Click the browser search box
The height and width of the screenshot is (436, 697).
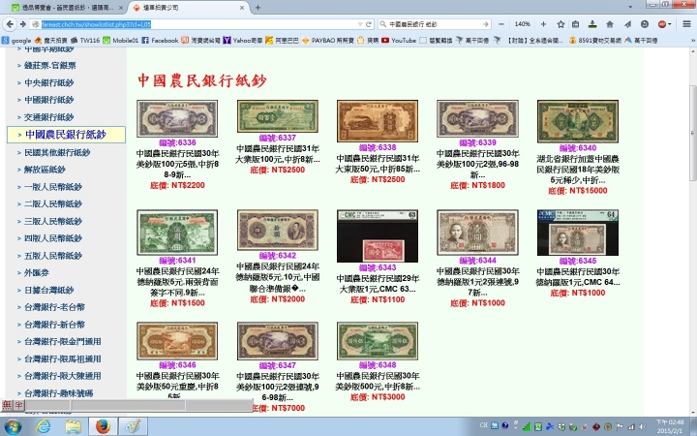434,24
